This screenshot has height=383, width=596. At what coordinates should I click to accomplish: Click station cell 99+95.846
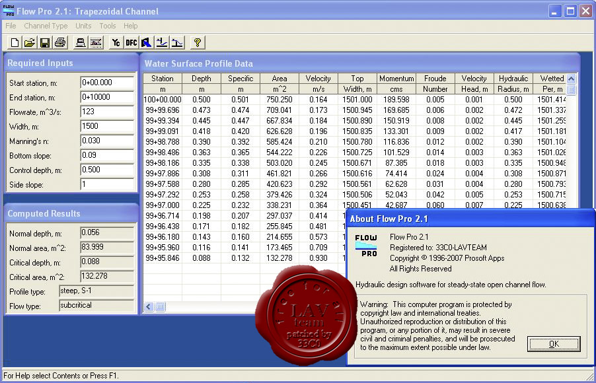(163, 258)
